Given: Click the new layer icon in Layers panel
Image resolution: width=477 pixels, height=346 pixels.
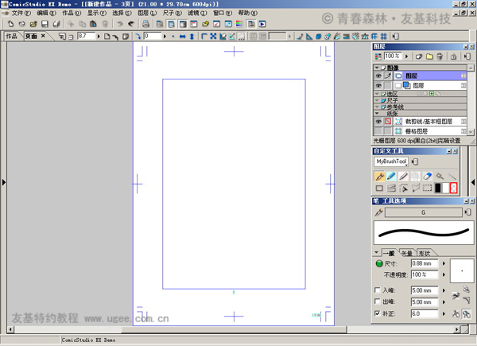Looking at the screenshot, I should pos(418,56).
